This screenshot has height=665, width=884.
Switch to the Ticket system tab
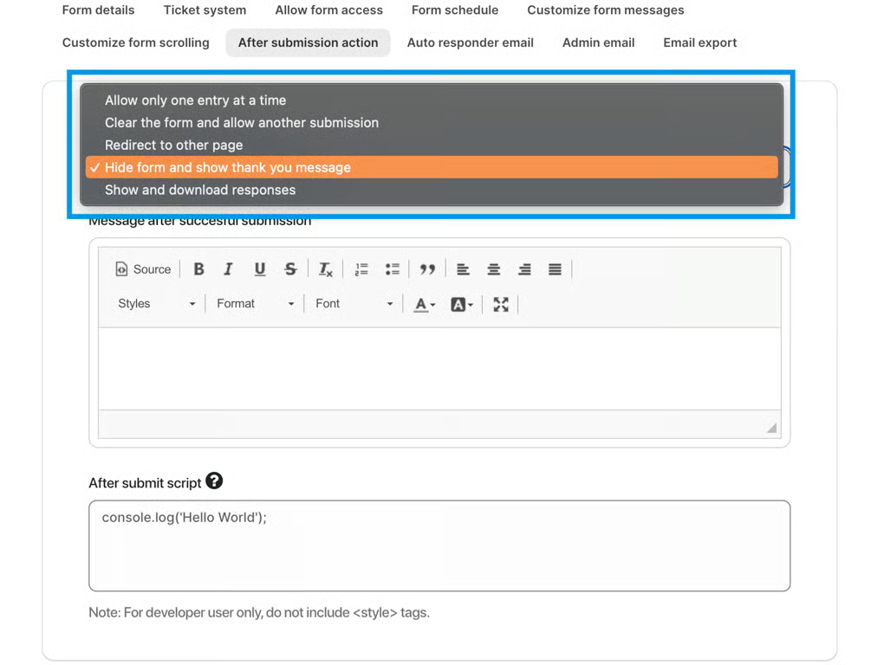point(205,10)
